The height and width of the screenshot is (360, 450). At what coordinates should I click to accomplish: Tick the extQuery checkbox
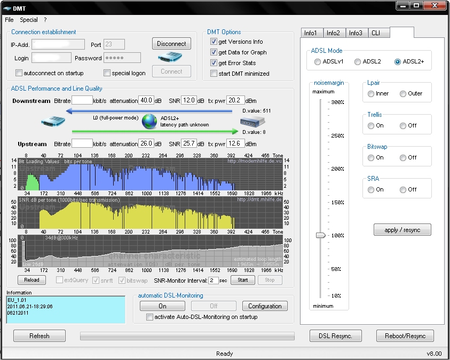[x=59, y=280]
